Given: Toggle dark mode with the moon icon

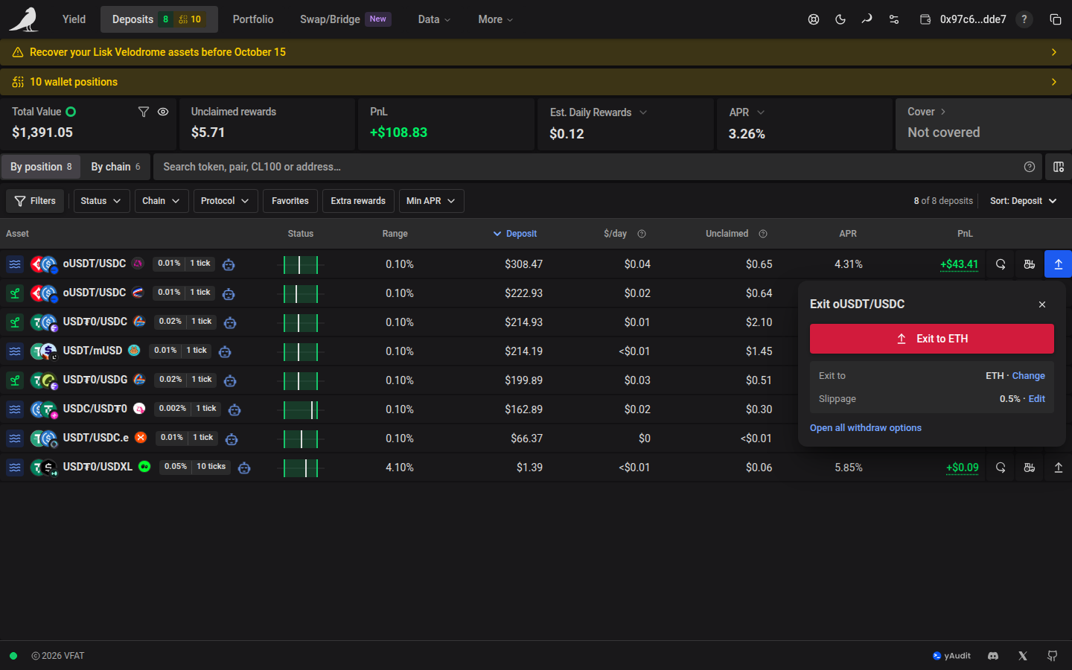Looking at the screenshot, I should (x=840, y=19).
